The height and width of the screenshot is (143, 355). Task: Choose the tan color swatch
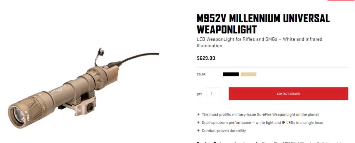pyautogui.click(x=248, y=74)
